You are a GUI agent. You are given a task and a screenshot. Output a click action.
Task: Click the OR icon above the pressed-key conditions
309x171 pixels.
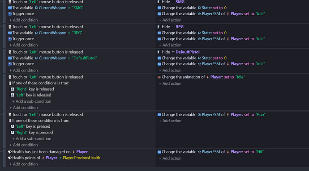[x=10, y=121]
